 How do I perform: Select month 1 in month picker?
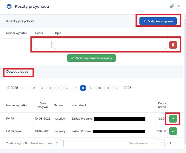26,88
